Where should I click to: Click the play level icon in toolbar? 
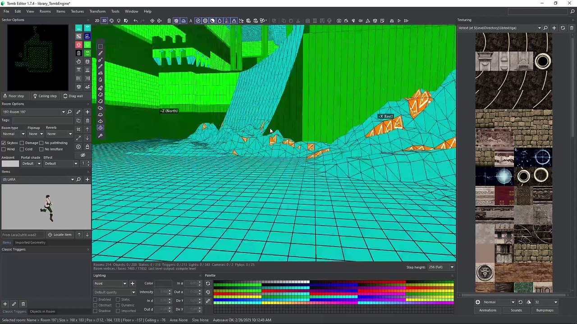[399, 21]
